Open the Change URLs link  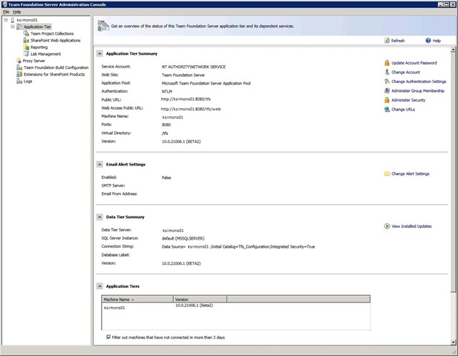(x=403, y=110)
